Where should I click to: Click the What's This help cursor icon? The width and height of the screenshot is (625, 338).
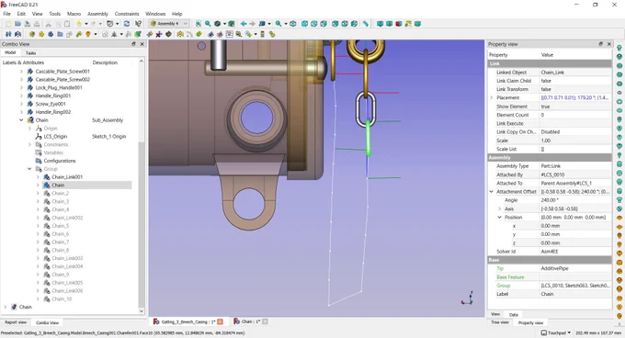click(x=138, y=24)
